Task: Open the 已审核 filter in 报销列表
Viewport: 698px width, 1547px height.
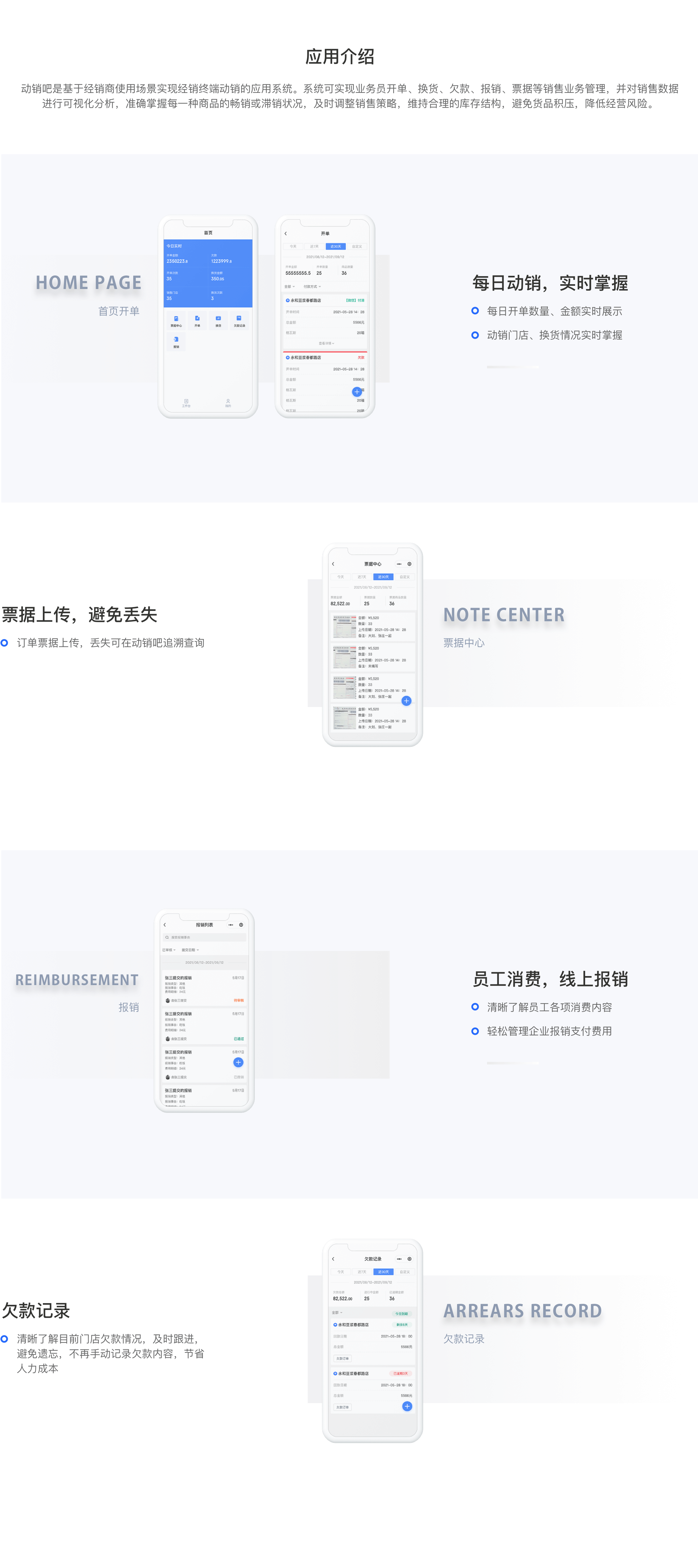Action: (169, 950)
